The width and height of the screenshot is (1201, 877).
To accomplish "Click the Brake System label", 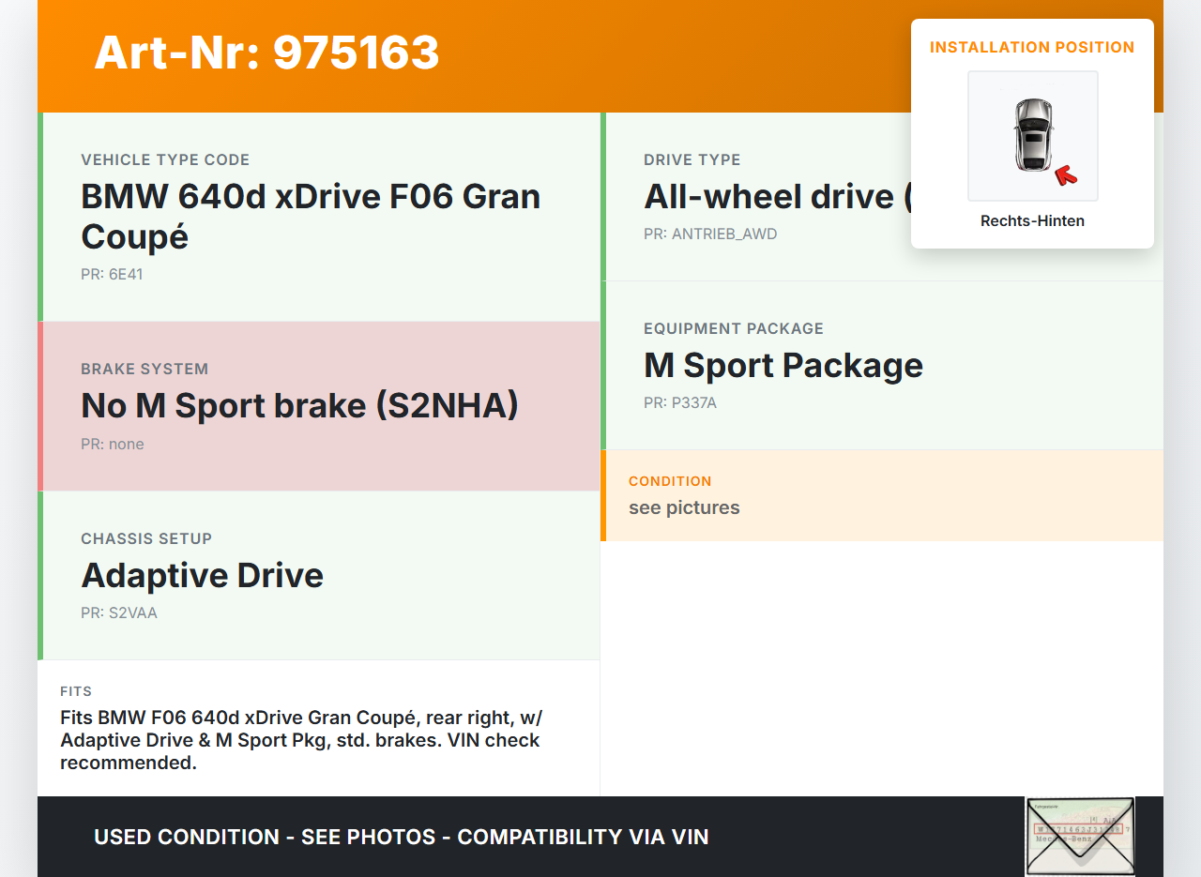I will pyautogui.click(x=144, y=369).
